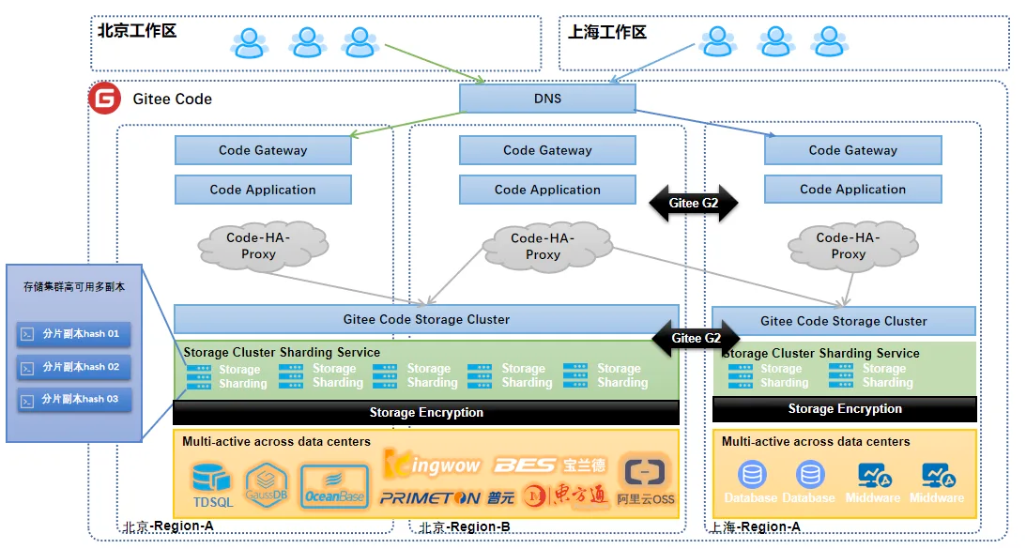Click the 分片副本hash 02 button
Image resolution: width=1026 pixels, height=549 pixels.
(73, 367)
